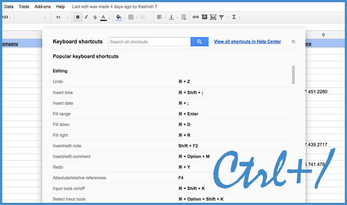Open fill color paint bucket

click(x=118, y=17)
